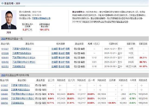The width and height of the screenshot is (149, 107).
Task: Click 基金吧 link for fund 003751
Action: click(x=61, y=66)
